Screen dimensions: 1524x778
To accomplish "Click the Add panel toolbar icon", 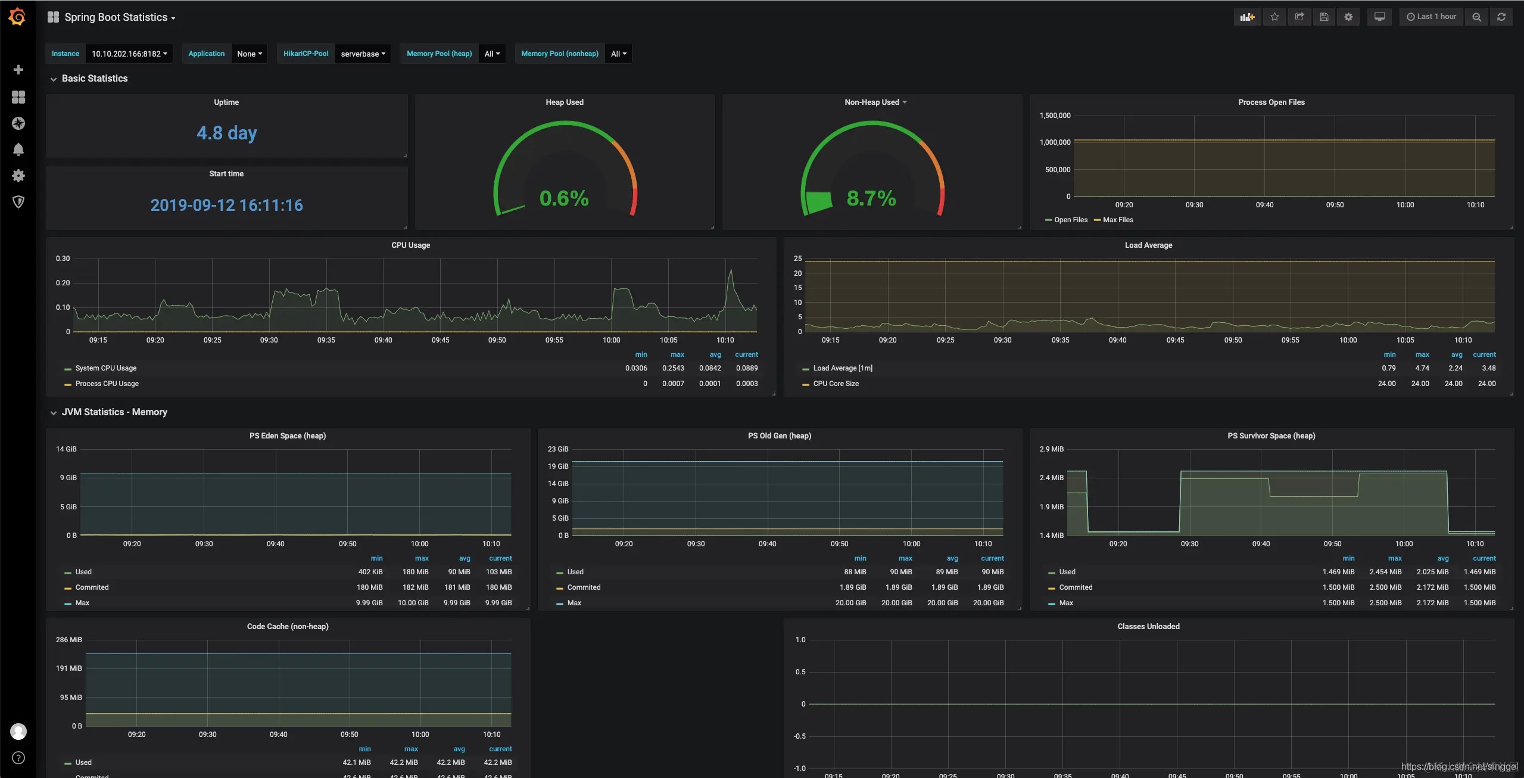I will tap(1246, 17).
